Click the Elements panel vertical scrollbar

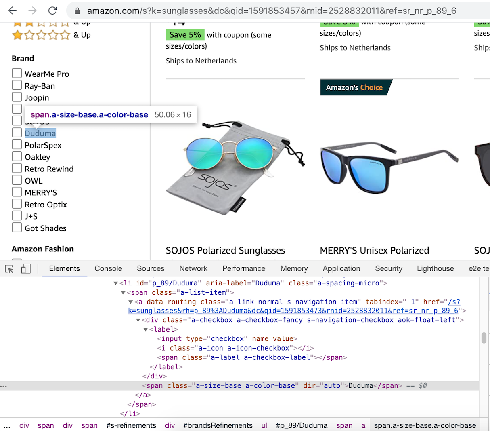(484, 338)
